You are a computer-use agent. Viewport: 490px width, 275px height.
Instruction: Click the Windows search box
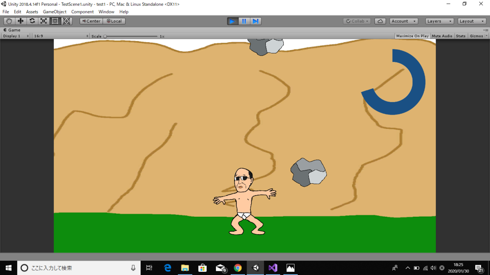[x=79, y=268]
